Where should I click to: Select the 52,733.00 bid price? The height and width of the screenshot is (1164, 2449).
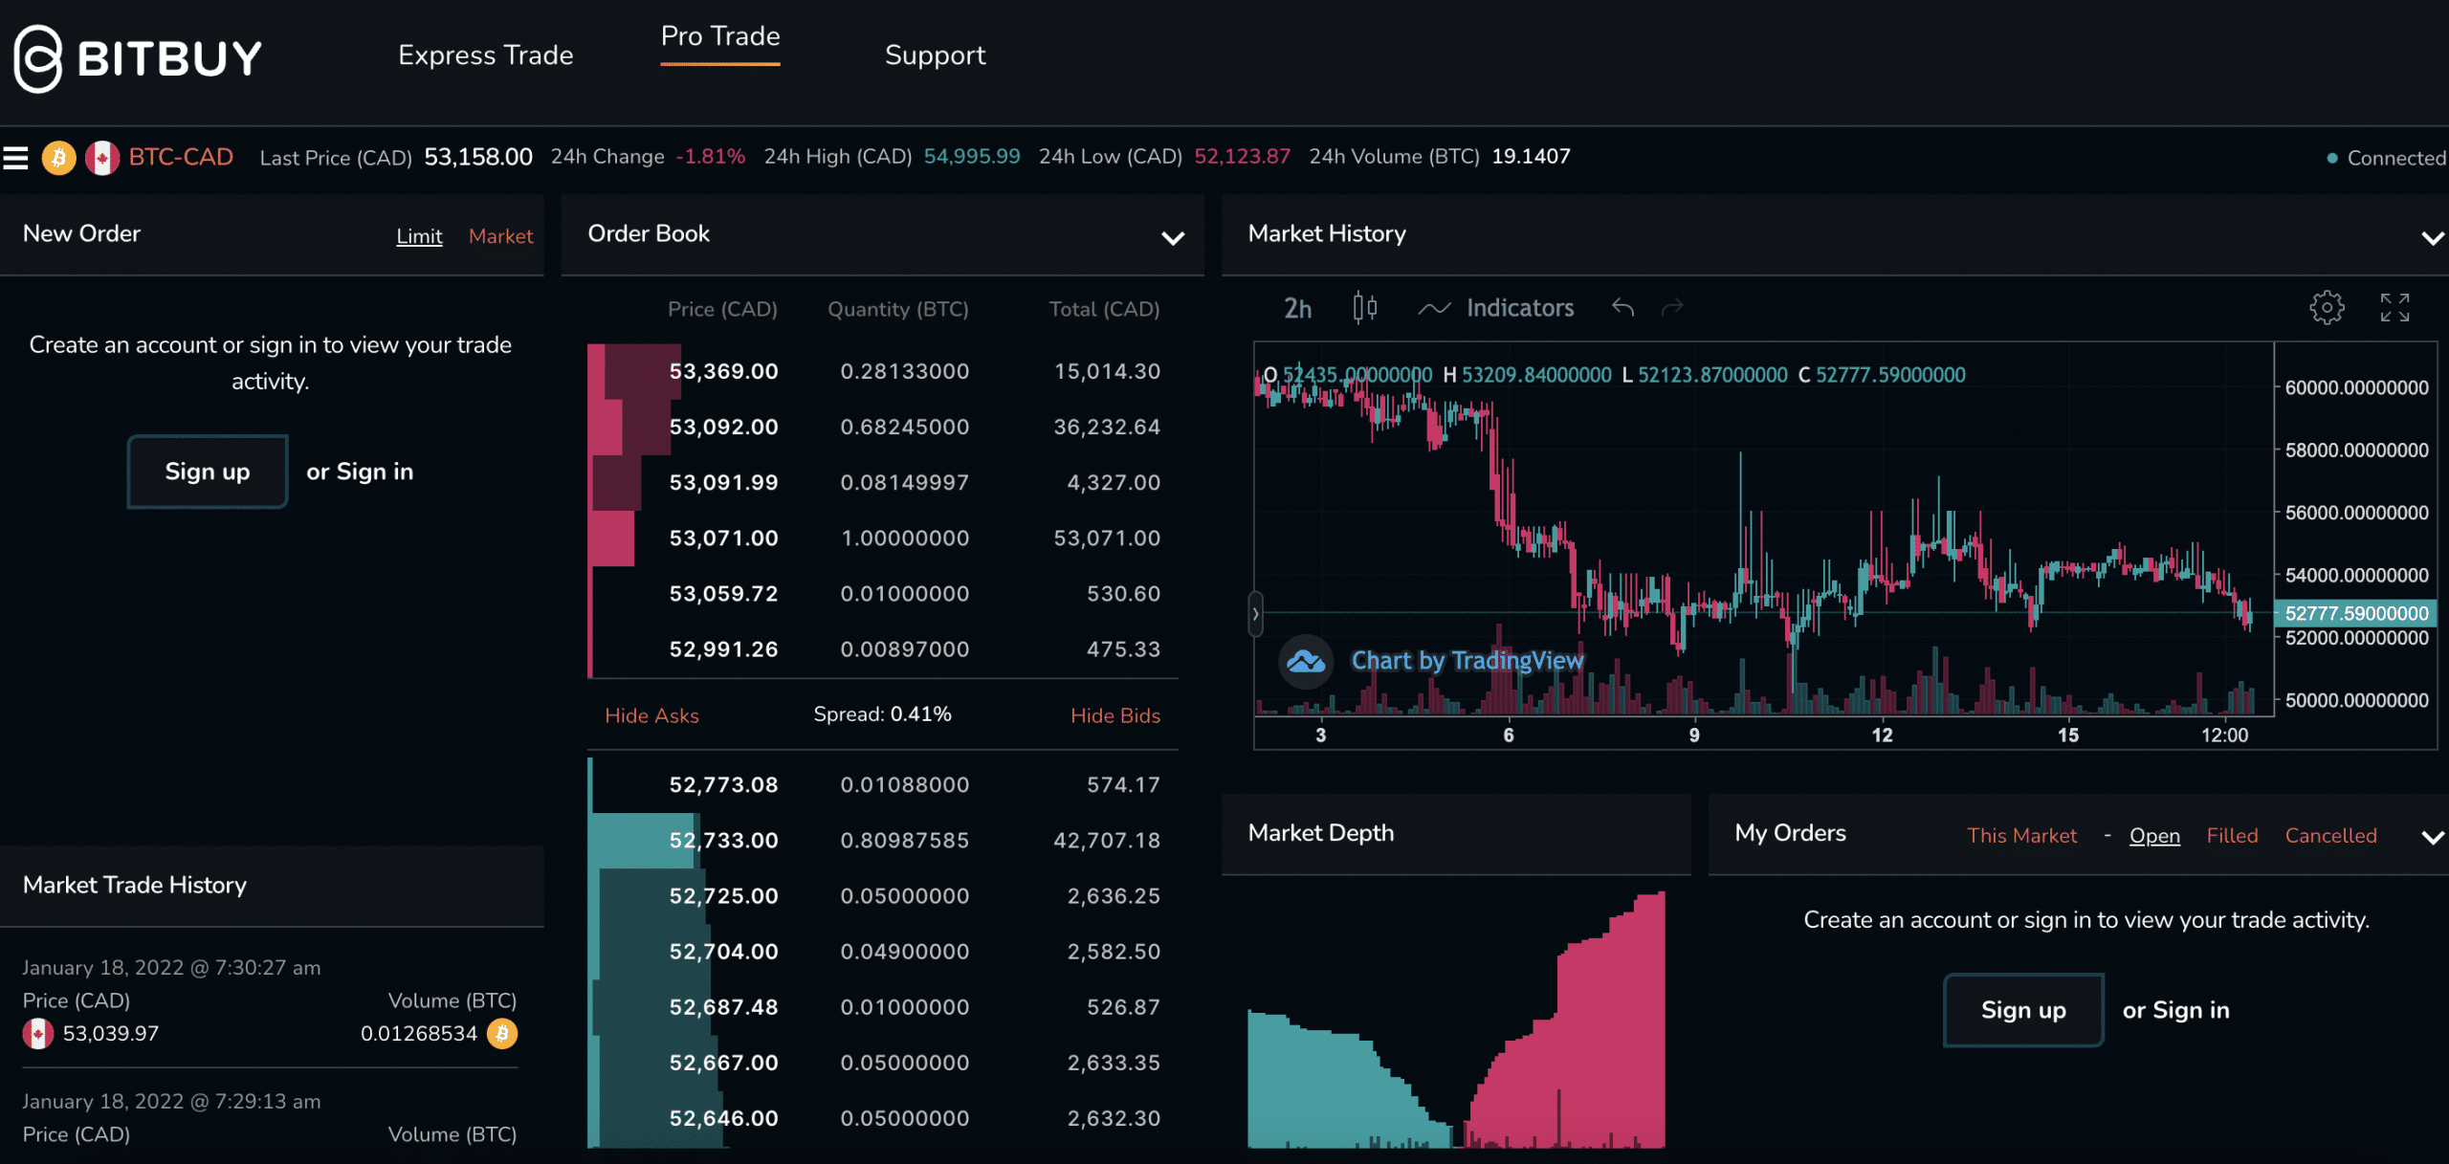pos(723,841)
